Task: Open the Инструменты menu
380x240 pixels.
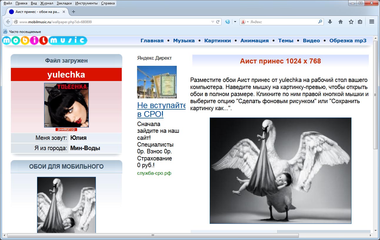Action: (86, 3)
